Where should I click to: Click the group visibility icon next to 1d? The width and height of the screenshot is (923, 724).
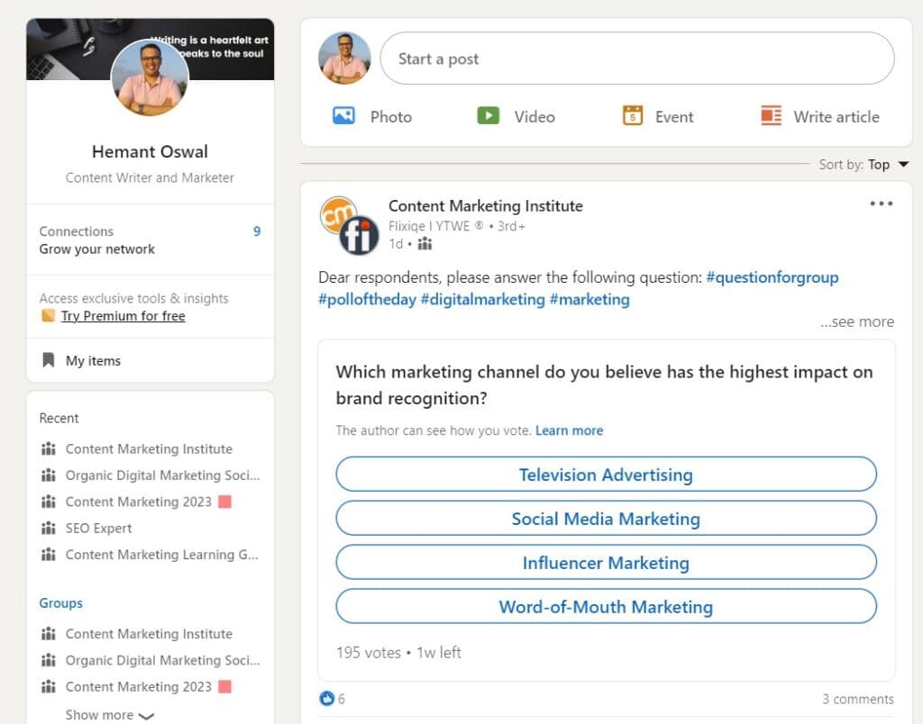(x=425, y=243)
